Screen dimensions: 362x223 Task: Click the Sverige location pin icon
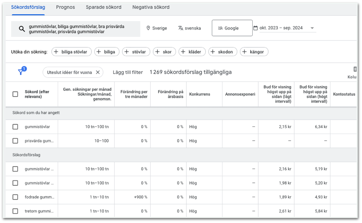[148, 28]
